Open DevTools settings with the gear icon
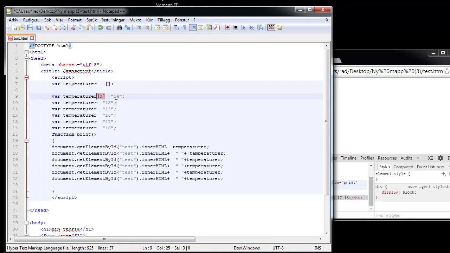 pyautogui.click(x=441, y=158)
